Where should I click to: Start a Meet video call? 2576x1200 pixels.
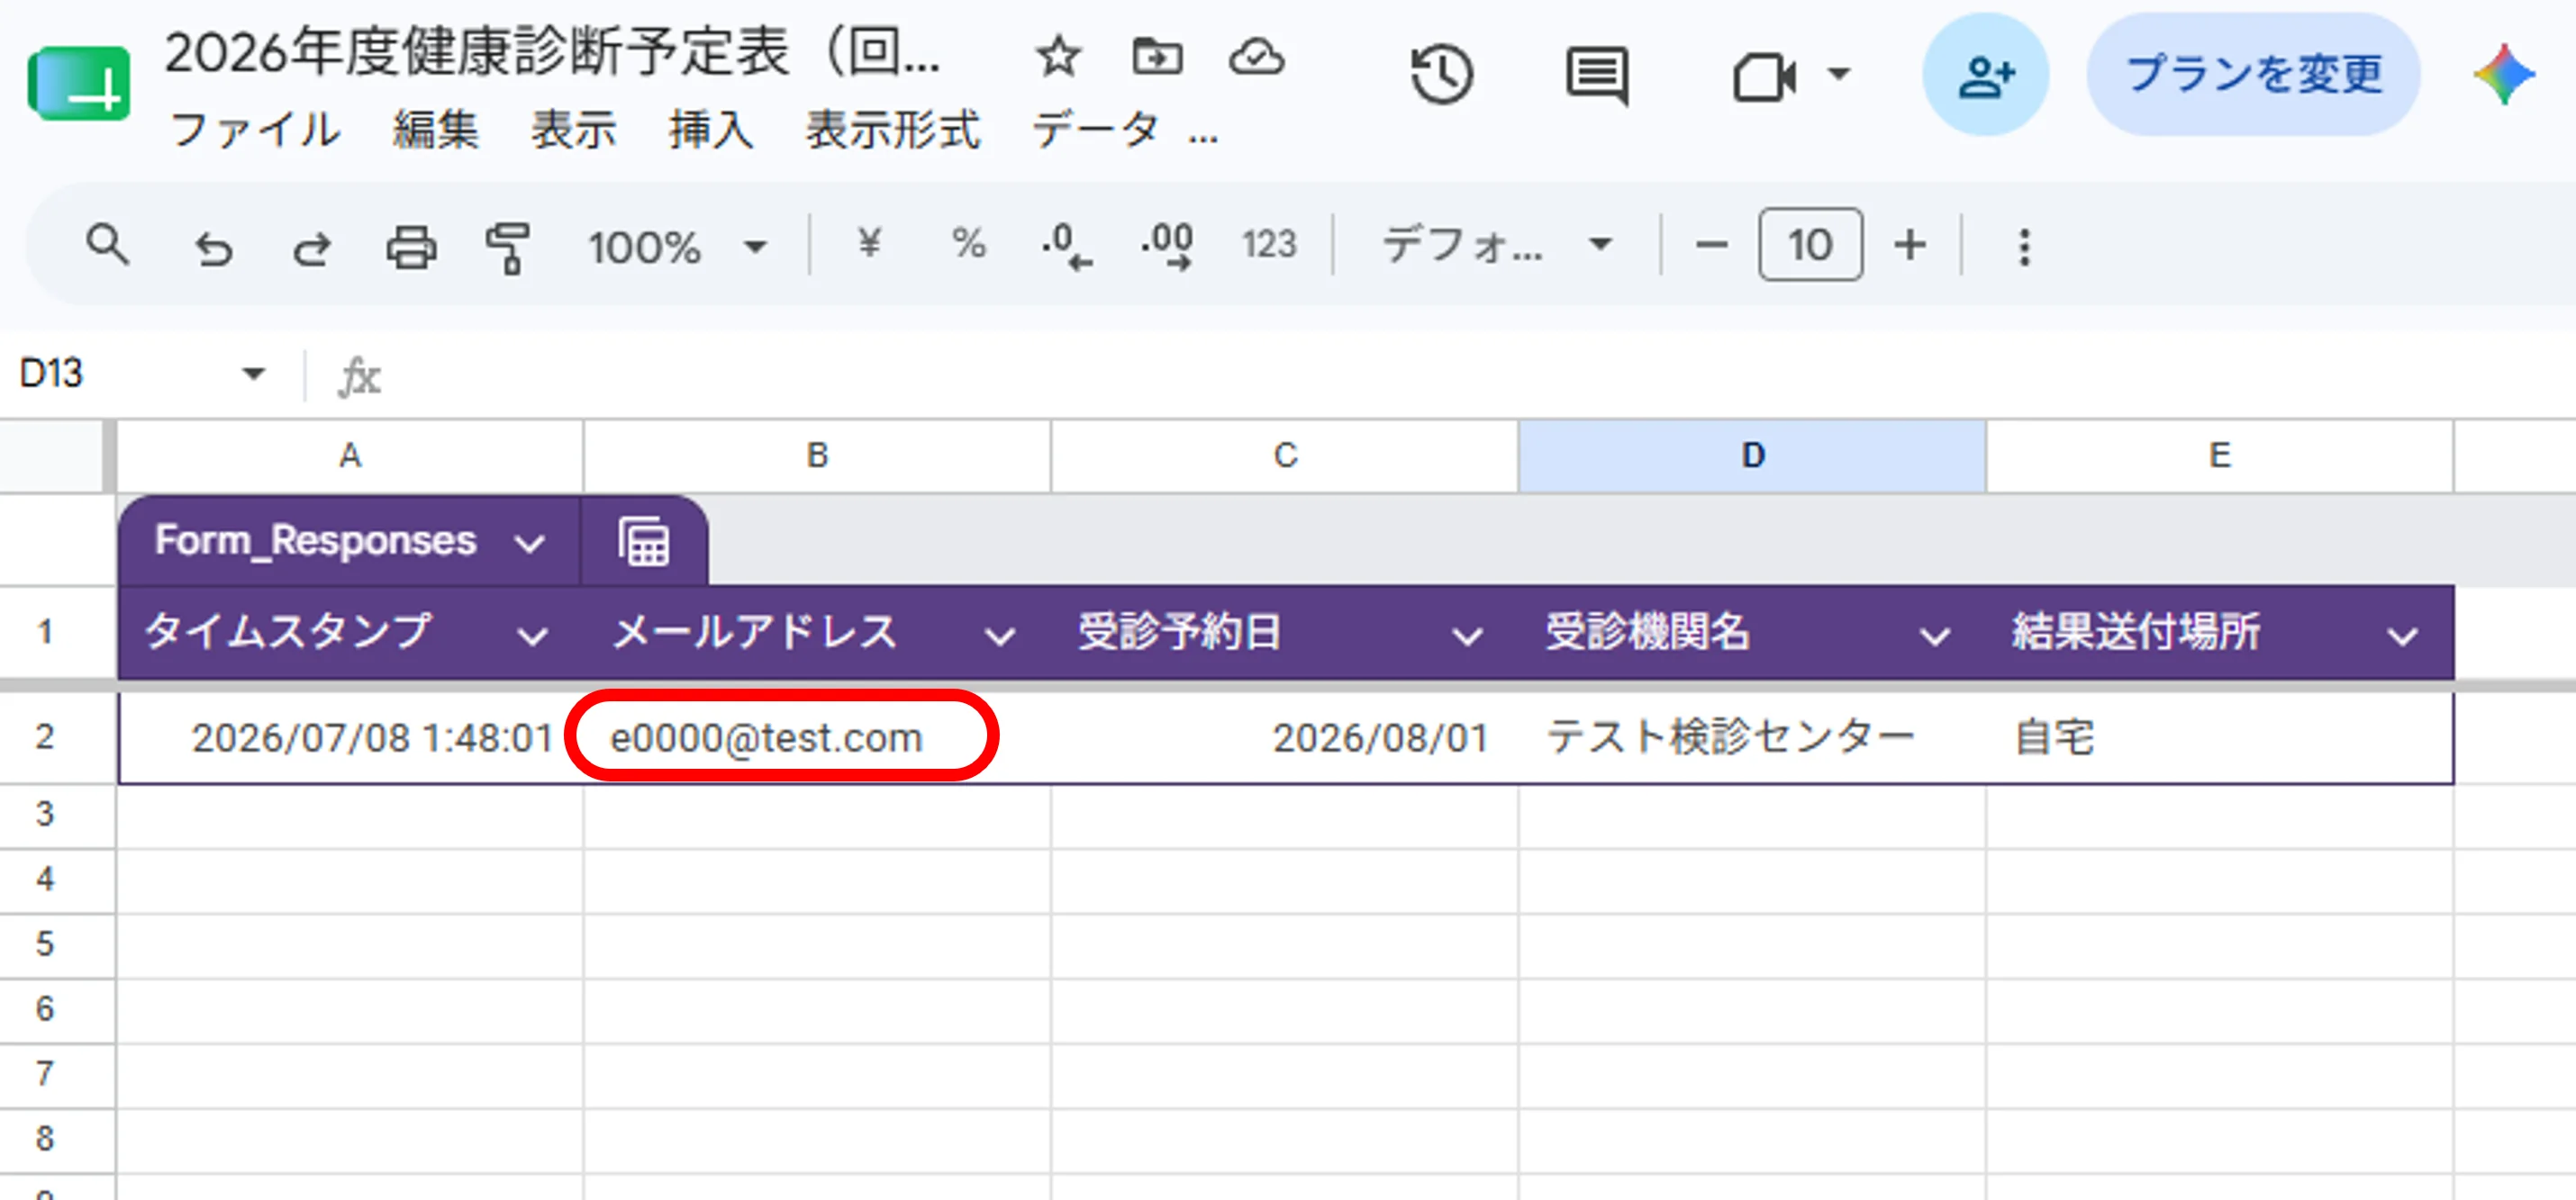pos(1764,76)
